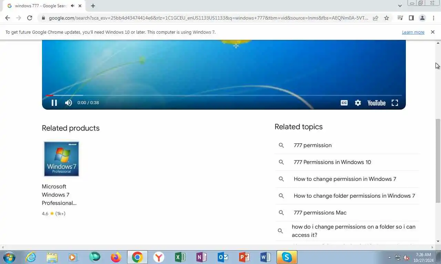Open Learn more link in update bar
Viewport: 441px width, 264px height.
click(x=413, y=32)
